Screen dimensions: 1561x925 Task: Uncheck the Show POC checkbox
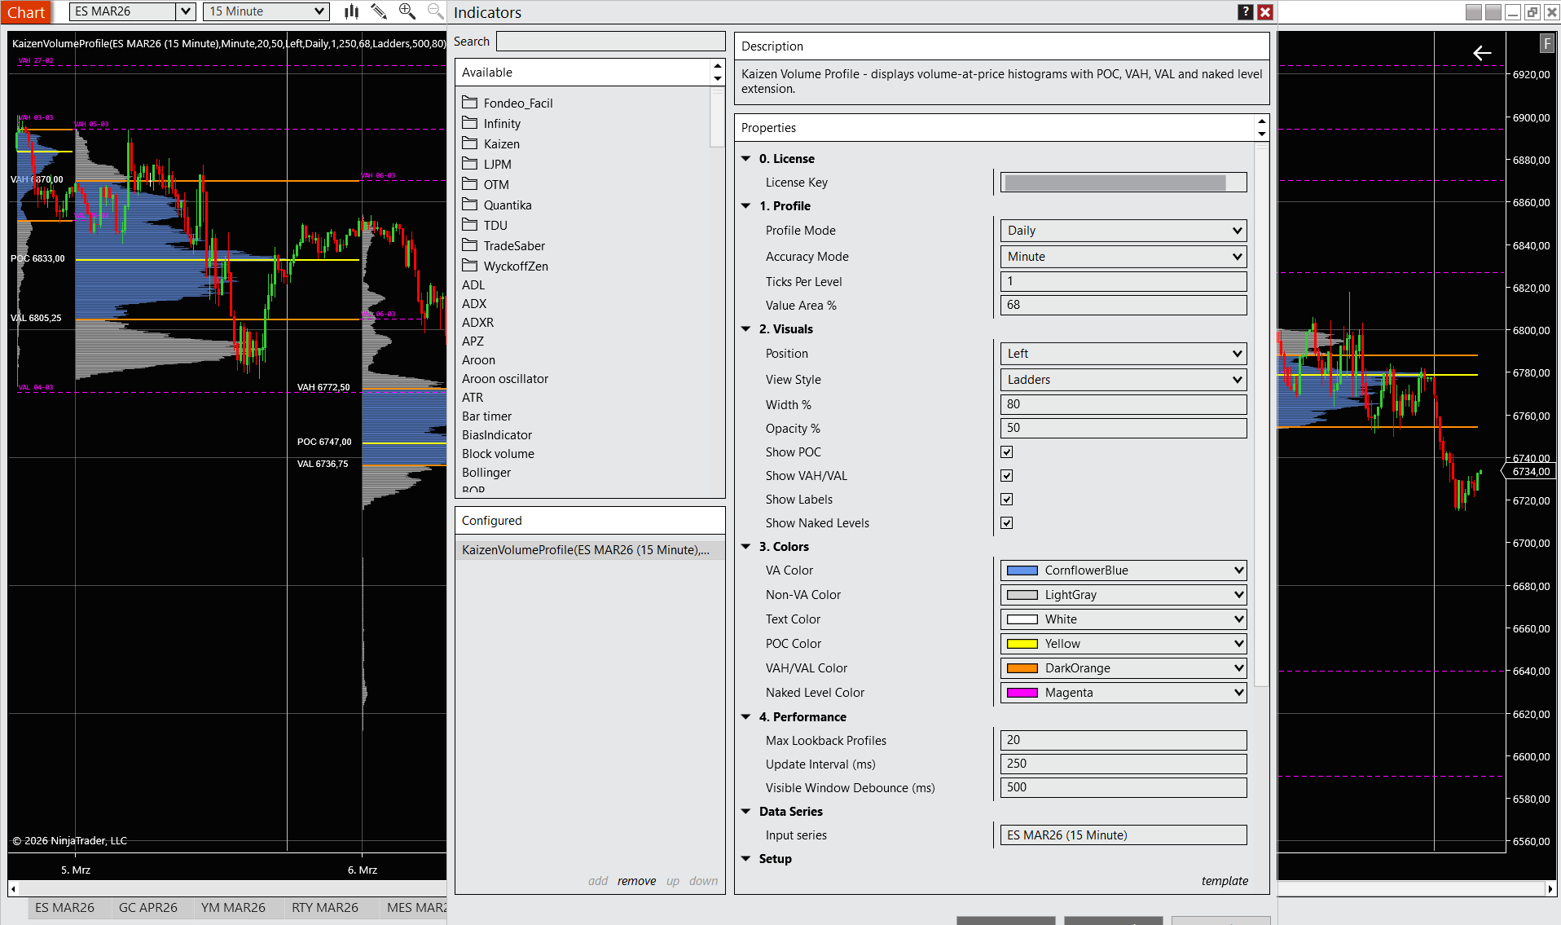click(1007, 452)
